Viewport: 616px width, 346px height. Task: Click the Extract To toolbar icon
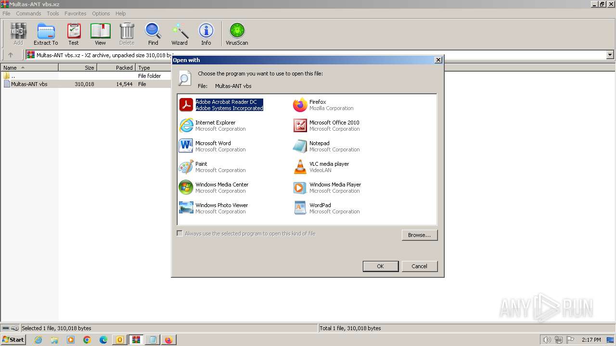click(x=46, y=34)
